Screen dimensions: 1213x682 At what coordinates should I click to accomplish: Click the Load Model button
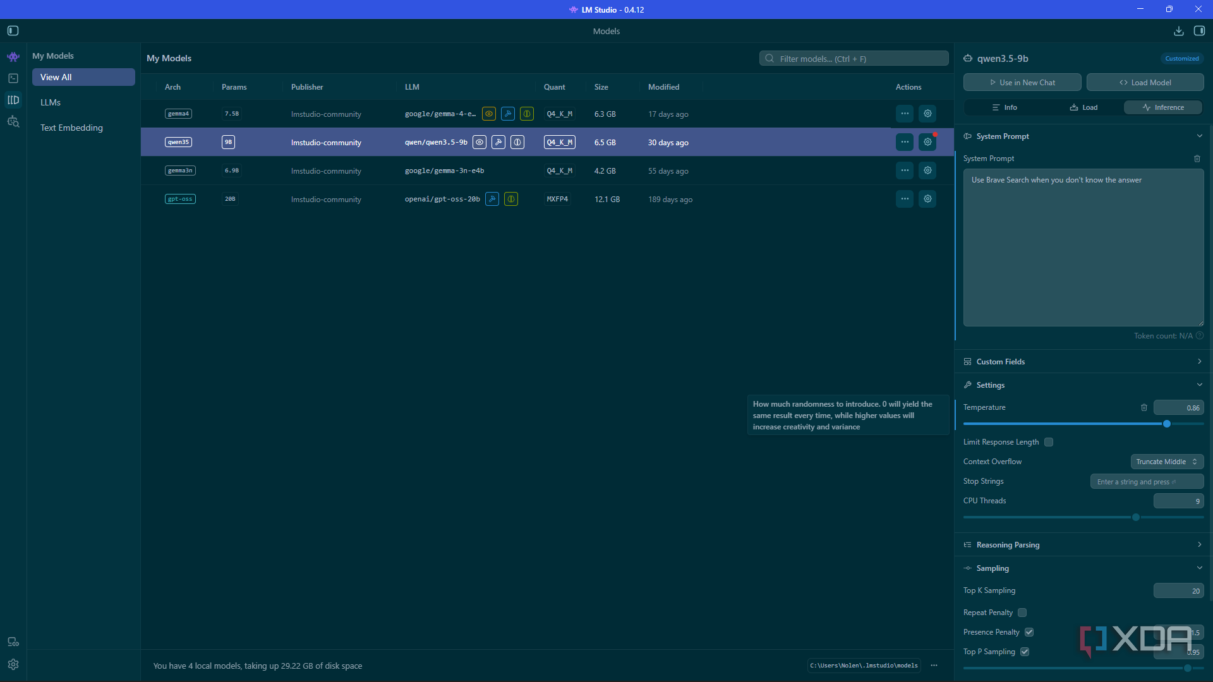1145,82
